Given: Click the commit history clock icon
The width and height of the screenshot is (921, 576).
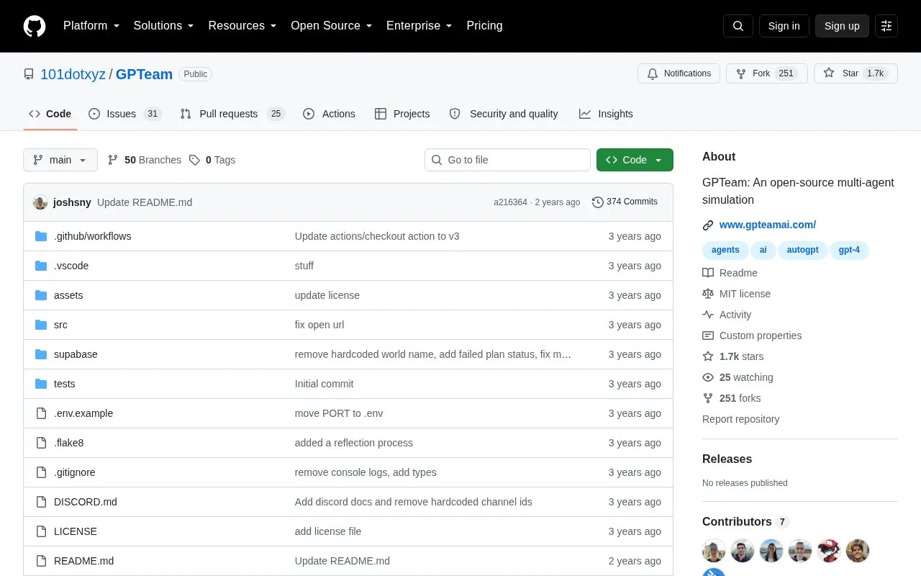Looking at the screenshot, I should [597, 202].
